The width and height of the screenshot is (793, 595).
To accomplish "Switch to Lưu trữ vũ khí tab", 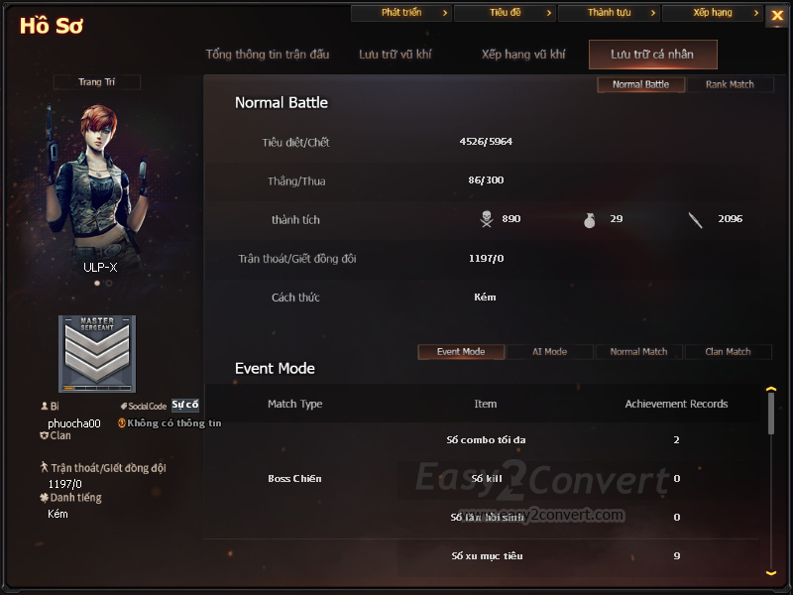I will [x=395, y=55].
